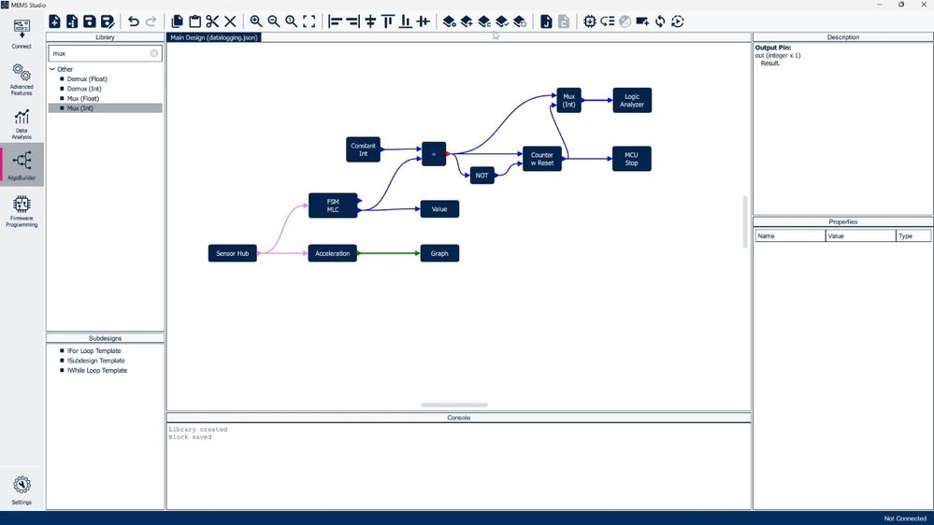Select !Subdesign Template entry

(x=95, y=361)
